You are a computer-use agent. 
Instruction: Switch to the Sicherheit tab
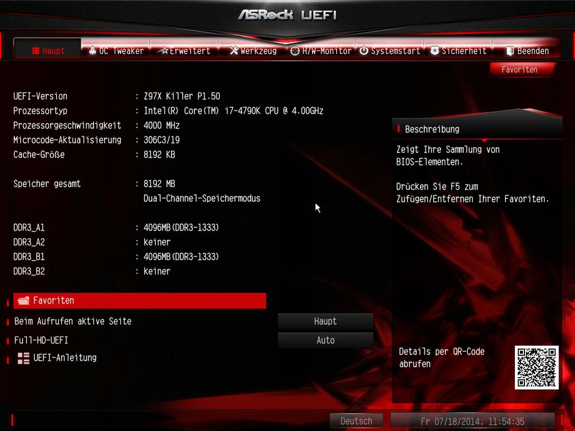[x=458, y=51]
